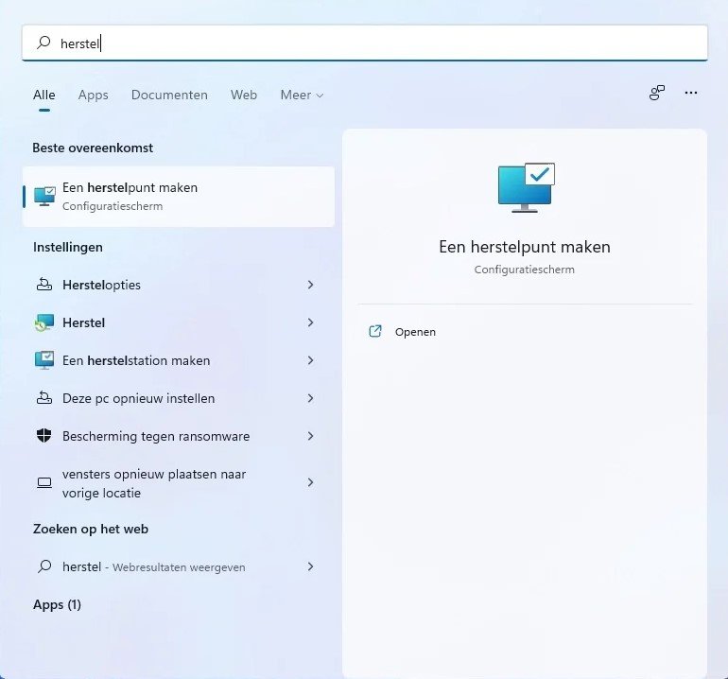
Task: Click the search feedback people icon
Action: point(656,93)
